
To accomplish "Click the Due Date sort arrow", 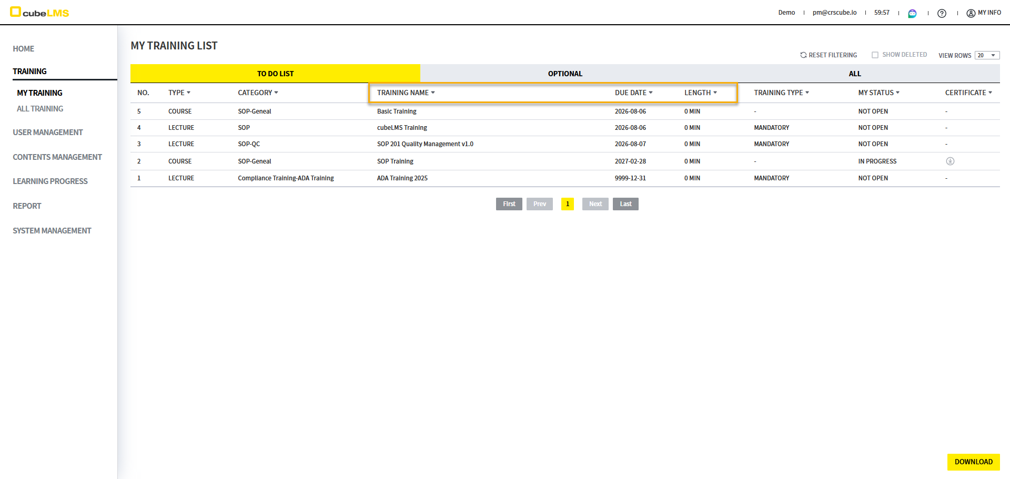I will point(651,93).
